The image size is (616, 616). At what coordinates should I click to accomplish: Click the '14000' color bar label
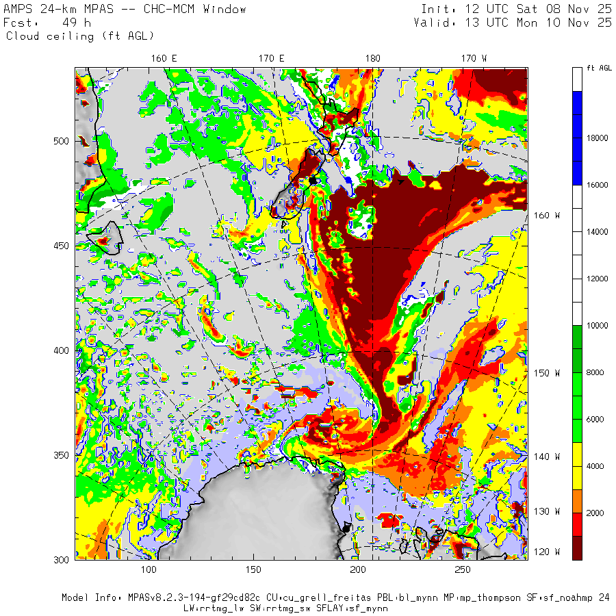click(x=597, y=232)
